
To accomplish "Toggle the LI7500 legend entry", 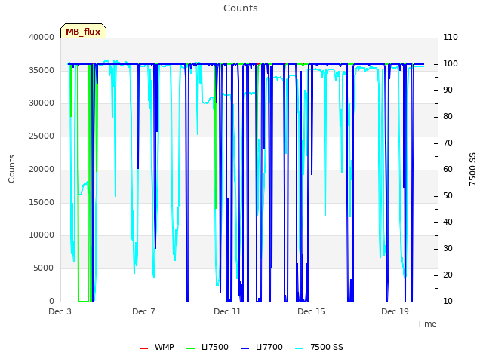I will click(x=208, y=347).
